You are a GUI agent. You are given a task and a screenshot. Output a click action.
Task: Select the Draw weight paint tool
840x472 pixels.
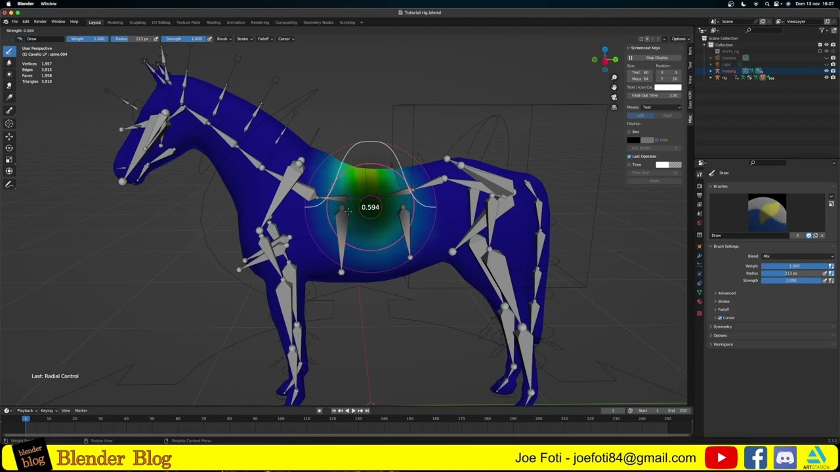tap(9, 50)
